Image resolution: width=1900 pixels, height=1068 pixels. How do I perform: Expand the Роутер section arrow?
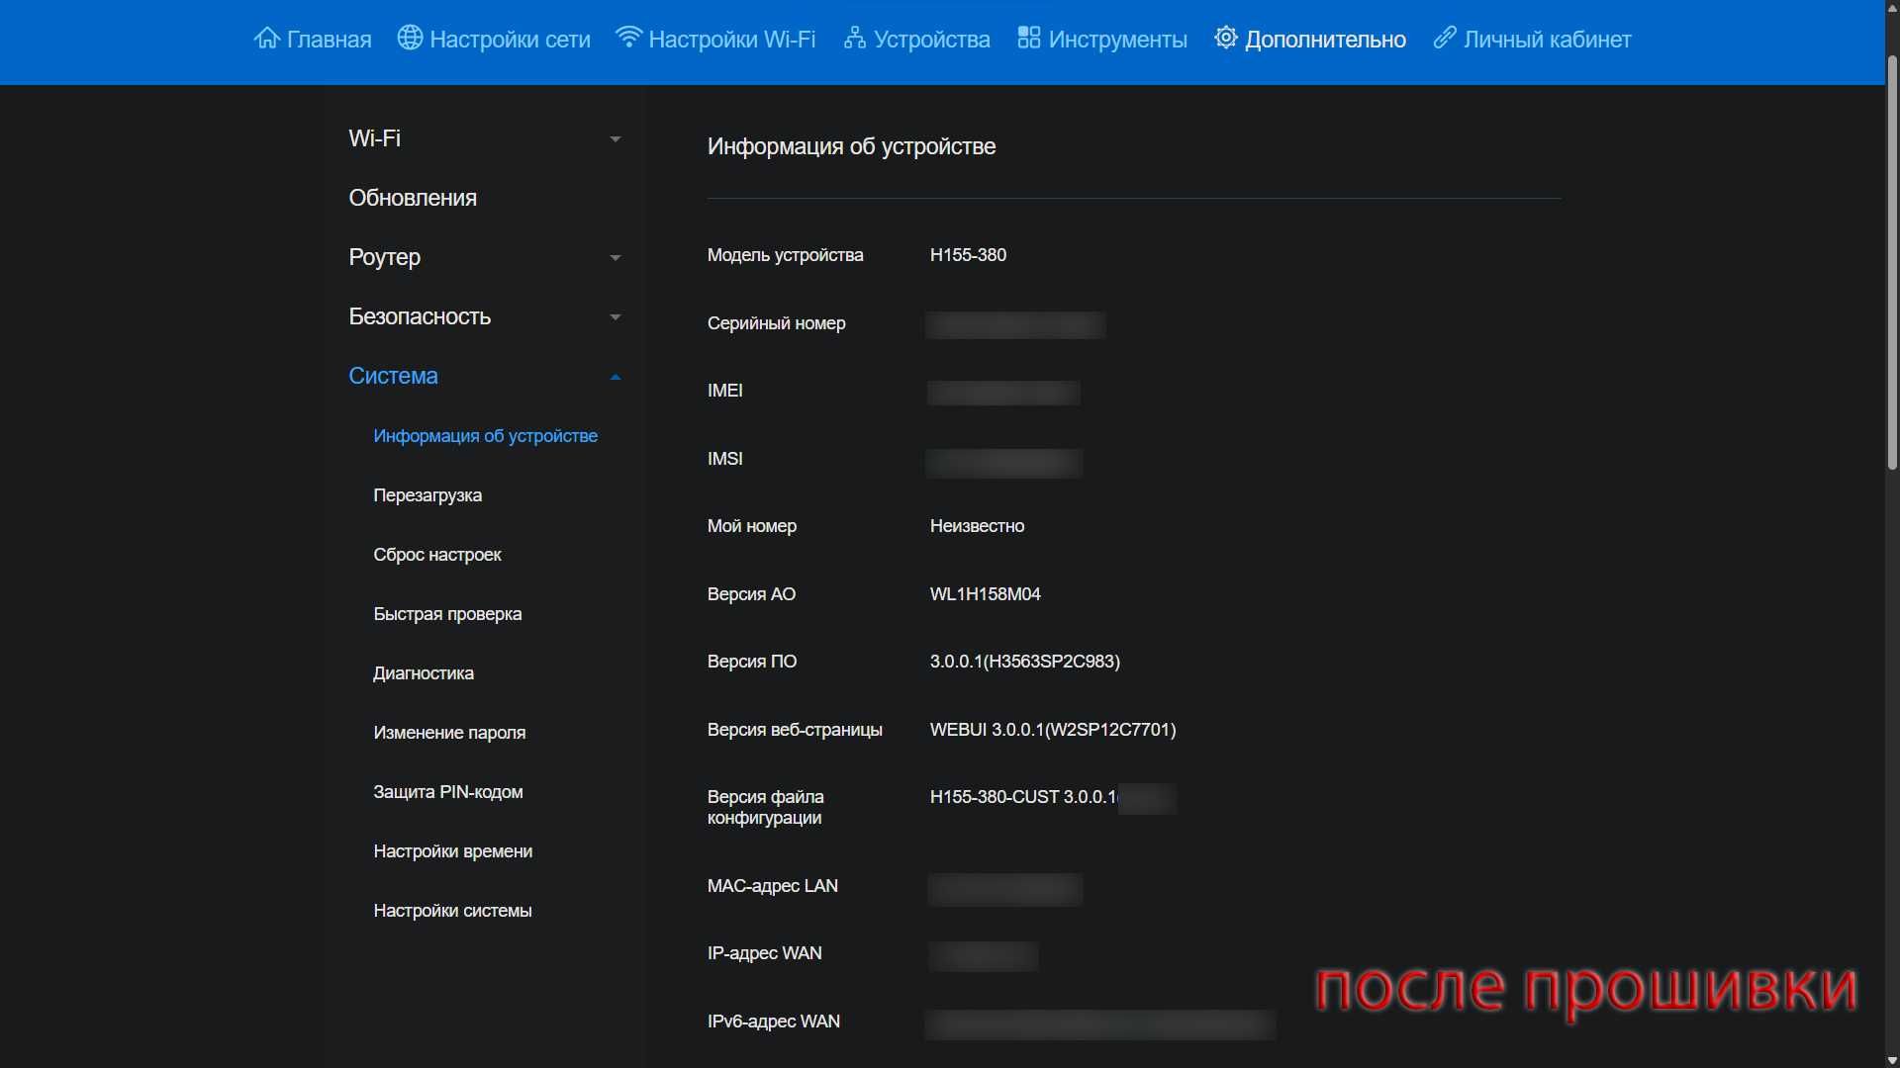point(616,258)
